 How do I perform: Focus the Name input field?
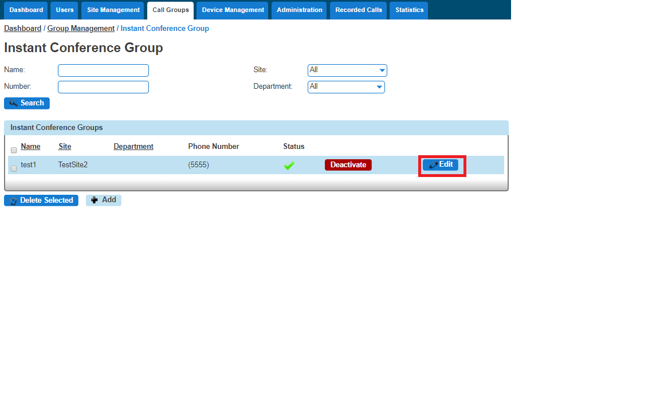pos(103,70)
